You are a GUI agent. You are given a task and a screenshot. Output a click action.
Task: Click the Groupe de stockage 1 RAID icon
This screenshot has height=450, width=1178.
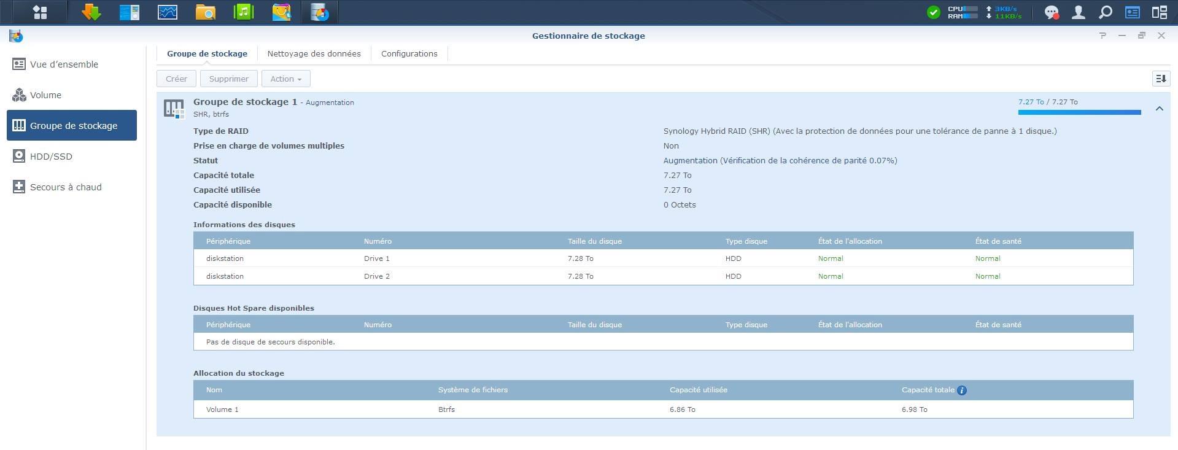pyautogui.click(x=174, y=109)
